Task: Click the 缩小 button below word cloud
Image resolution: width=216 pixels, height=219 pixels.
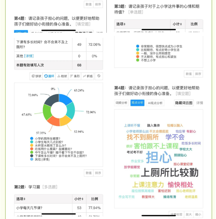Action: (x=198, y=214)
